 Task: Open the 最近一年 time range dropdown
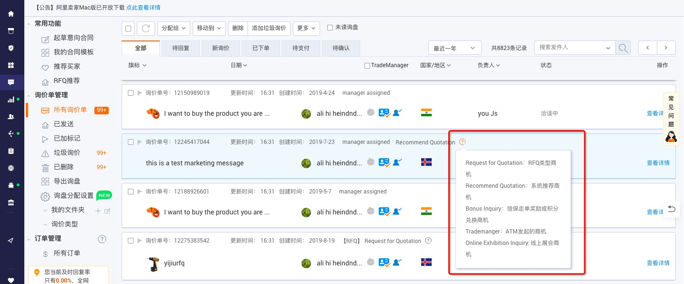click(x=455, y=48)
